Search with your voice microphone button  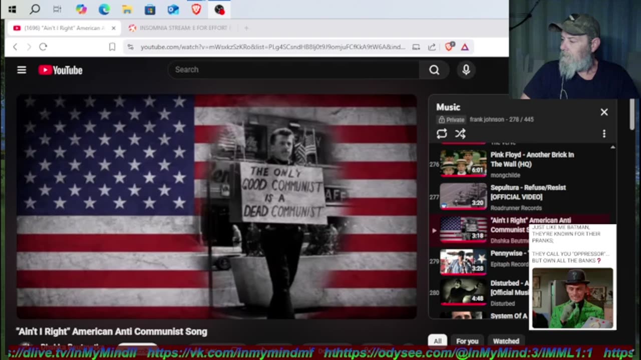(x=466, y=70)
